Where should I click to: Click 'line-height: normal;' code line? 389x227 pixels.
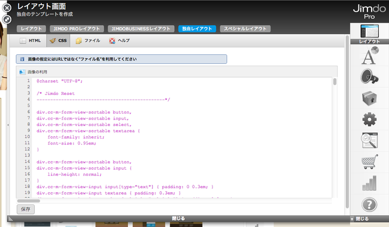[75, 174]
